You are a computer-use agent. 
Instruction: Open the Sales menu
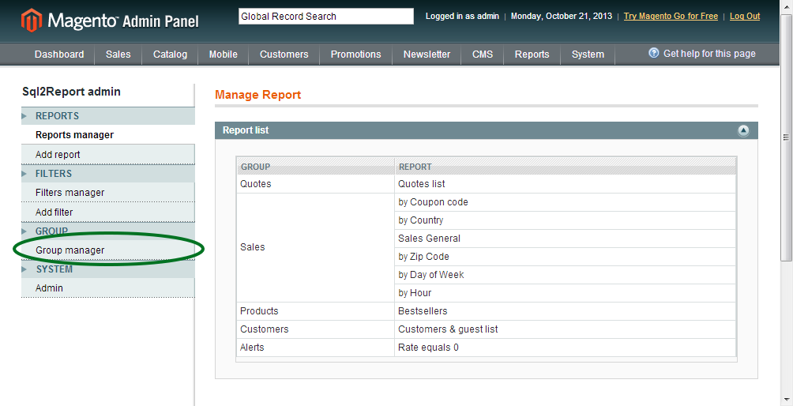tap(118, 54)
